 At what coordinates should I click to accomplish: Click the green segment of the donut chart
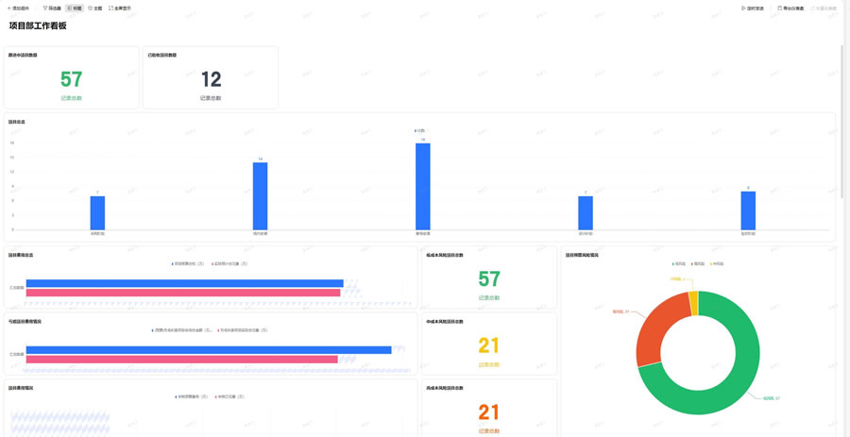(x=726, y=390)
